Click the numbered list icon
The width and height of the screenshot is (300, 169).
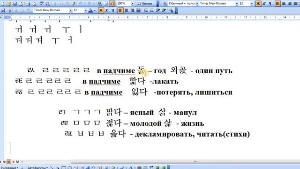pos(146,10)
